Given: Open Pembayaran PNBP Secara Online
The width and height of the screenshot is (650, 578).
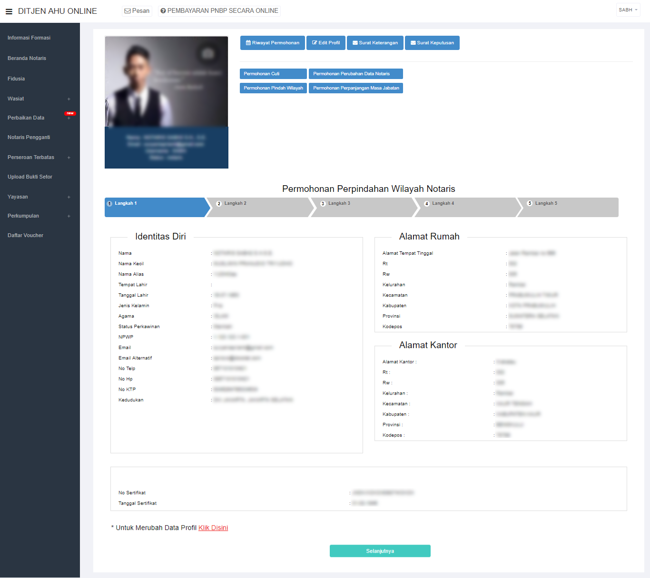Looking at the screenshot, I should click(219, 11).
